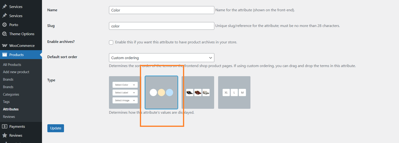Click the Products archive box icon

(x=4, y=55)
